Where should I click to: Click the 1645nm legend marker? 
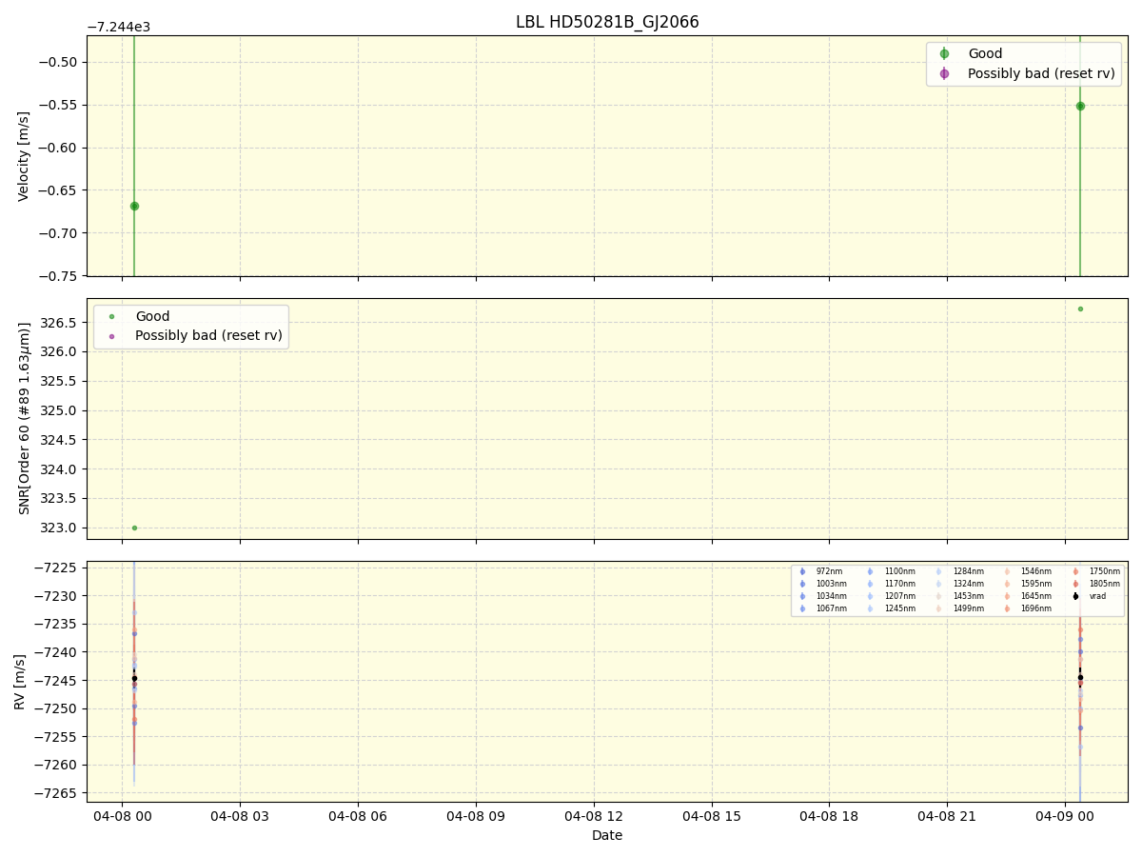(x=1007, y=596)
